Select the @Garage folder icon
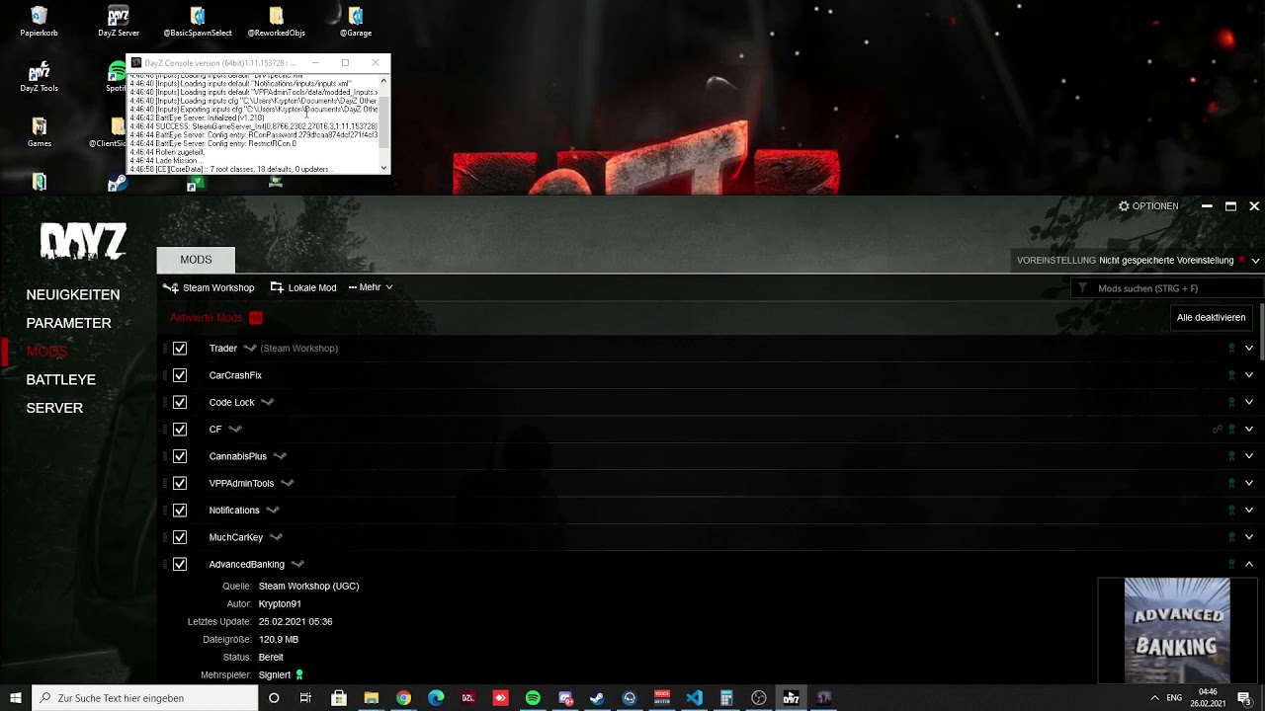The width and height of the screenshot is (1265, 711). click(x=356, y=22)
